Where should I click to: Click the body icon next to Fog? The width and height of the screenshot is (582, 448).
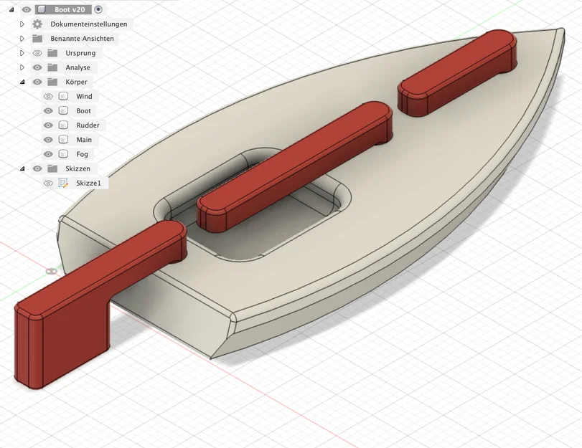[x=63, y=154]
